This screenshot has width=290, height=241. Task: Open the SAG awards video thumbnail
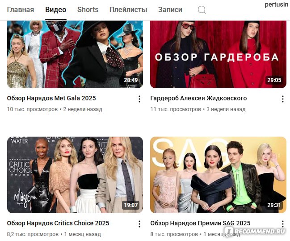[218, 175]
